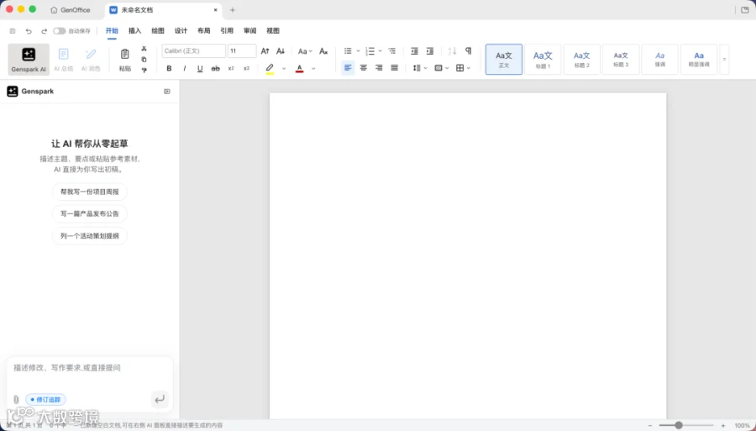The height and width of the screenshot is (431, 756).
Task: Collapse the Genspark side panel icon
Action: (167, 91)
